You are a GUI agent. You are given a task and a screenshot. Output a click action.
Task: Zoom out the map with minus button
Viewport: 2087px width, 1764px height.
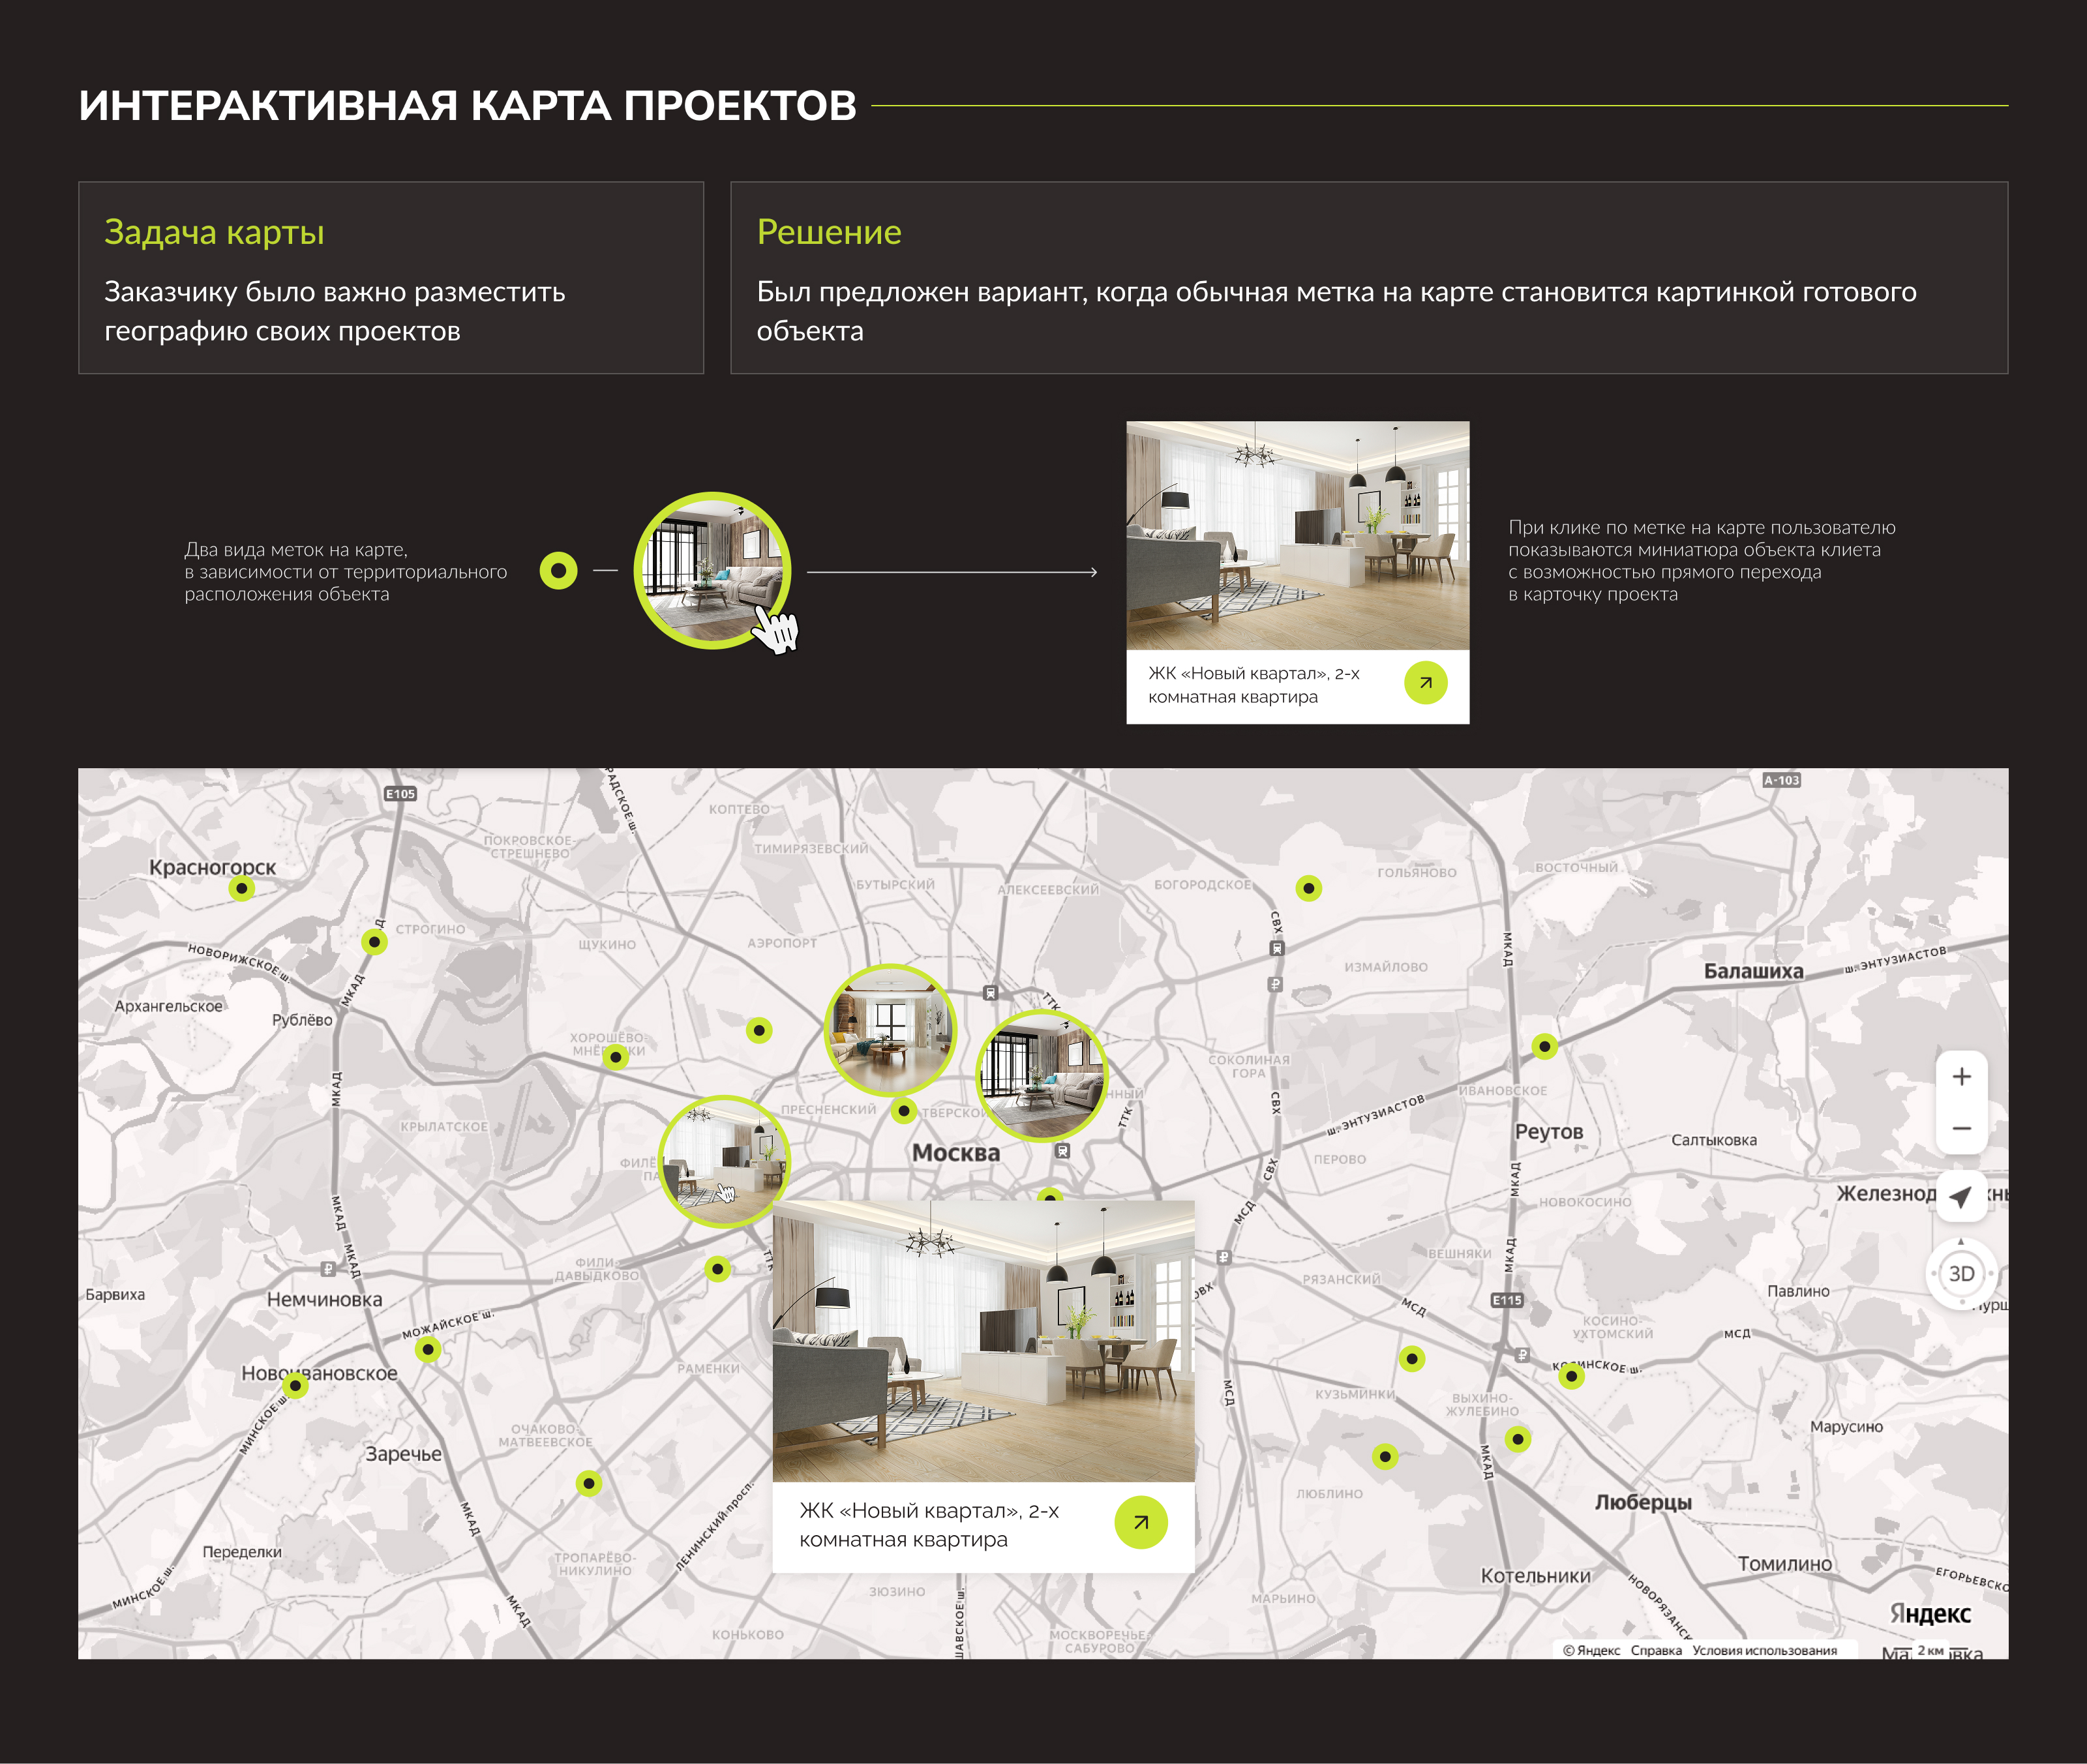click(1961, 1128)
